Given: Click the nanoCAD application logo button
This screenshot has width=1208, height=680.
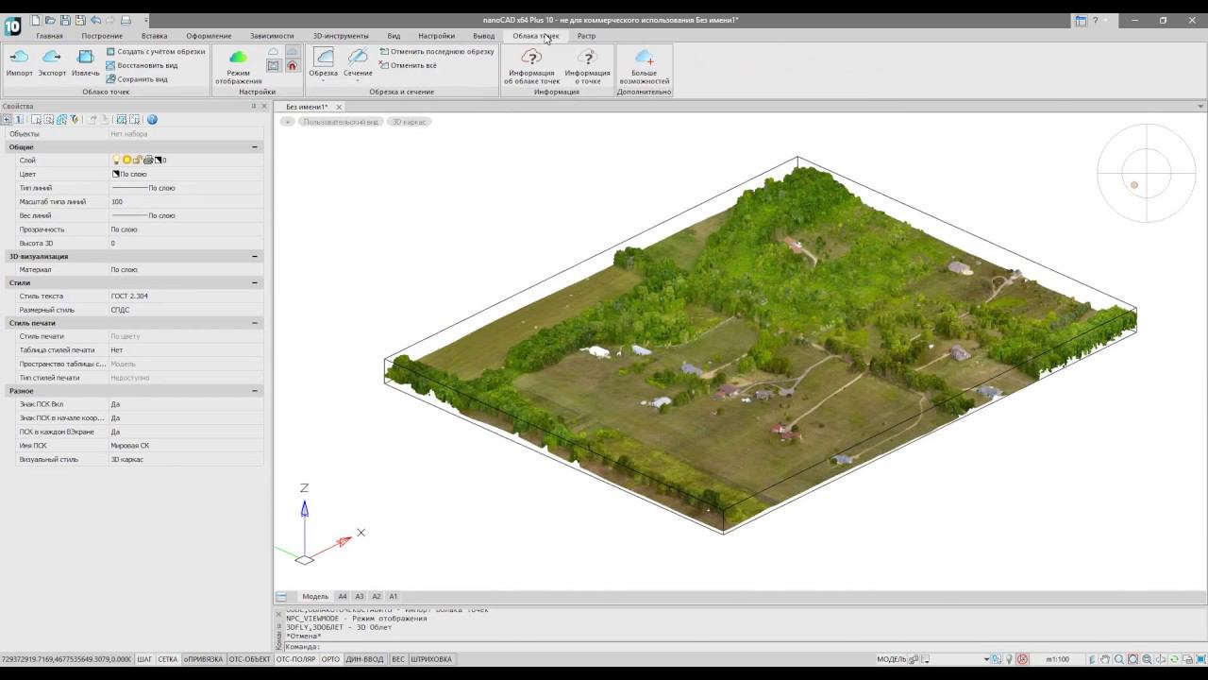Looking at the screenshot, I should tap(12, 25).
